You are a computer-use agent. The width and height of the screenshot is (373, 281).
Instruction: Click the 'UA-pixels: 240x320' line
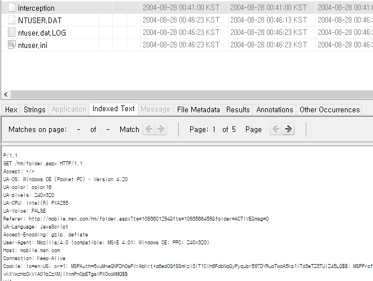(x=29, y=195)
